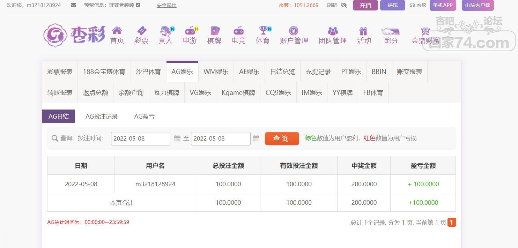Open the 活动 gift box icon
Viewport: 518px width, 248px height.
point(363,31)
